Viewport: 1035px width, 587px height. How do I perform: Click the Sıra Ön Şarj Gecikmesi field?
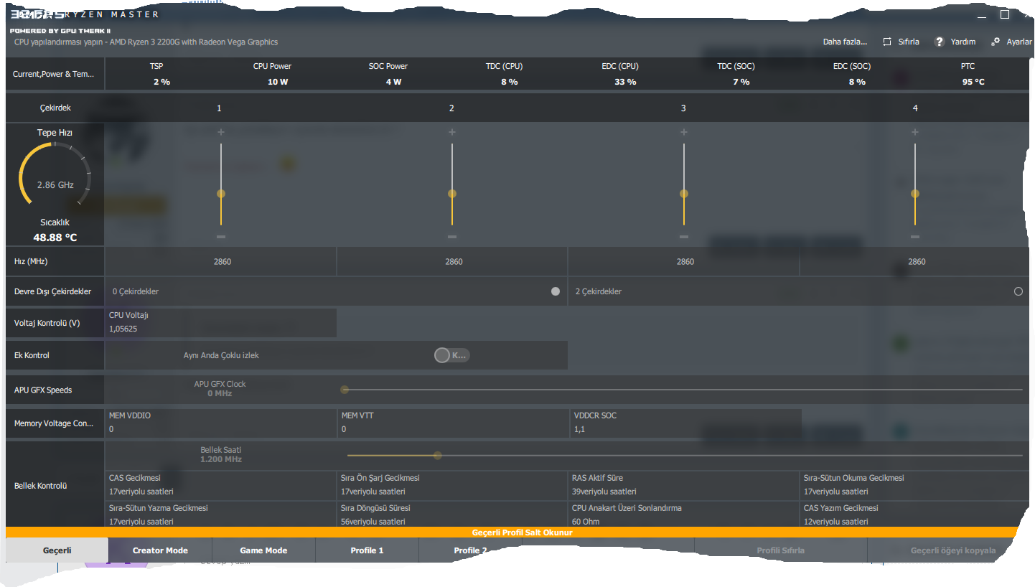(452, 485)
